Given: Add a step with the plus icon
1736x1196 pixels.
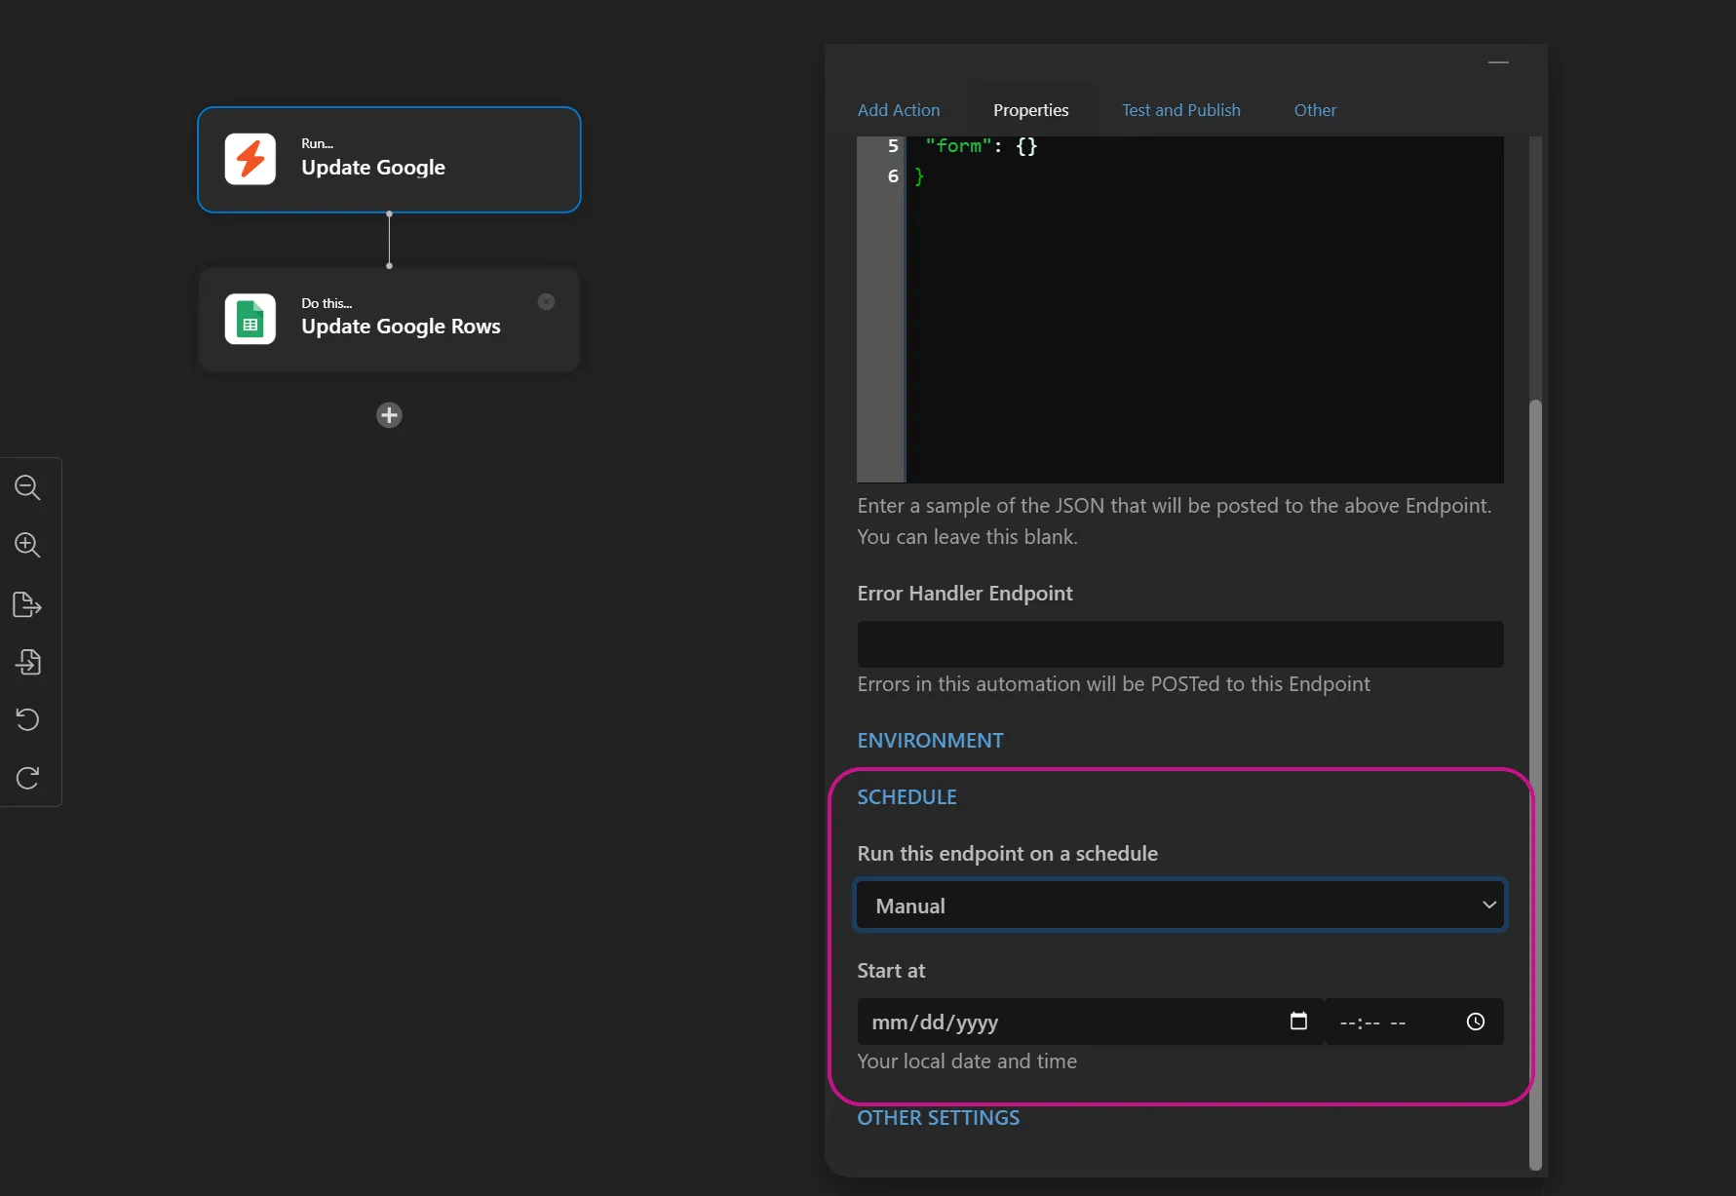Looking at the screenshot, I should point(389,415).
